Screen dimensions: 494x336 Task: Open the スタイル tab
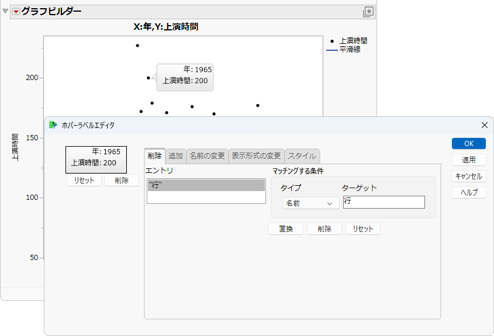[x=302, y=156]
